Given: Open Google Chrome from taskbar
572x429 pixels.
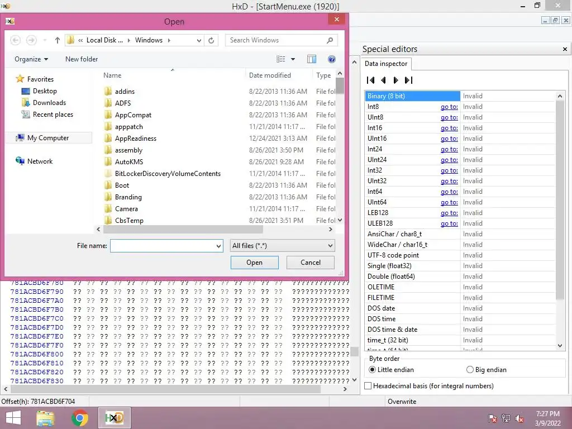Looking at the screenshot, I should pyautogui.click(x=80, y=418).
